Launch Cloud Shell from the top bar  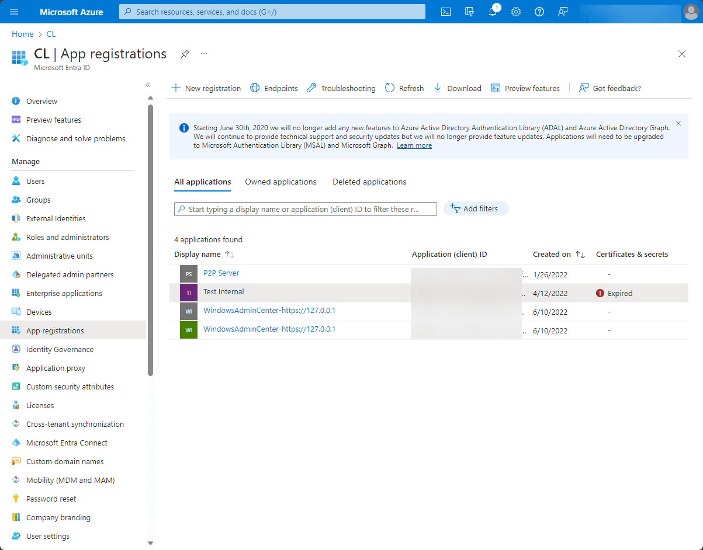(446, 12)
